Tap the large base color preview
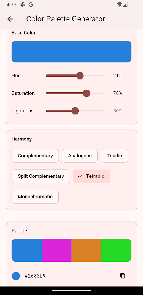This screenshot has height=295, width=143. 71,51
